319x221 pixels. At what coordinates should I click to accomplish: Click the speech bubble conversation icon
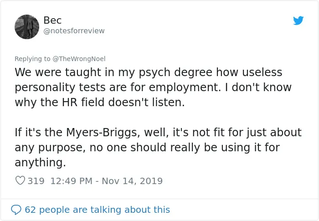click(x=16, y=210)
